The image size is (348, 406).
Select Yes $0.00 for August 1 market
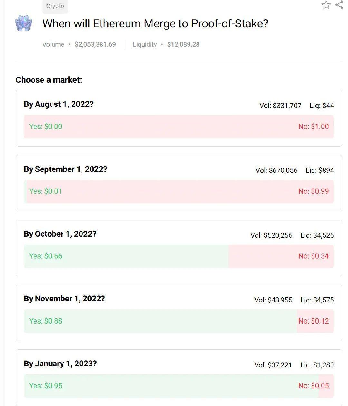point(45,126)
